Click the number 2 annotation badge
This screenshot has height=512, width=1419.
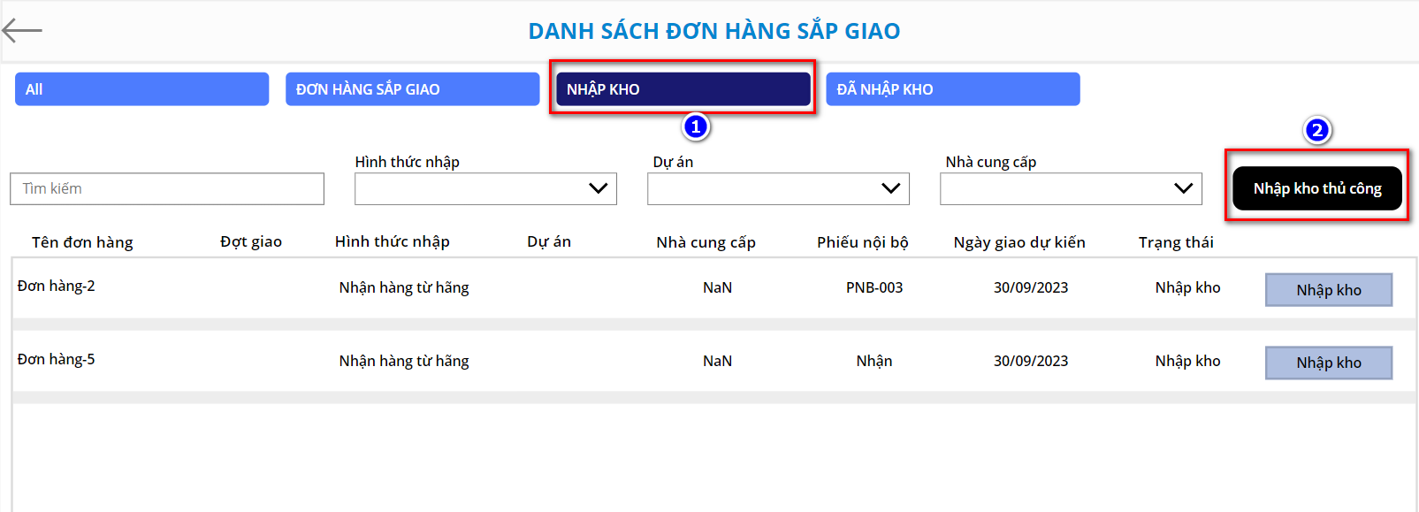(x=1316, y=131)
